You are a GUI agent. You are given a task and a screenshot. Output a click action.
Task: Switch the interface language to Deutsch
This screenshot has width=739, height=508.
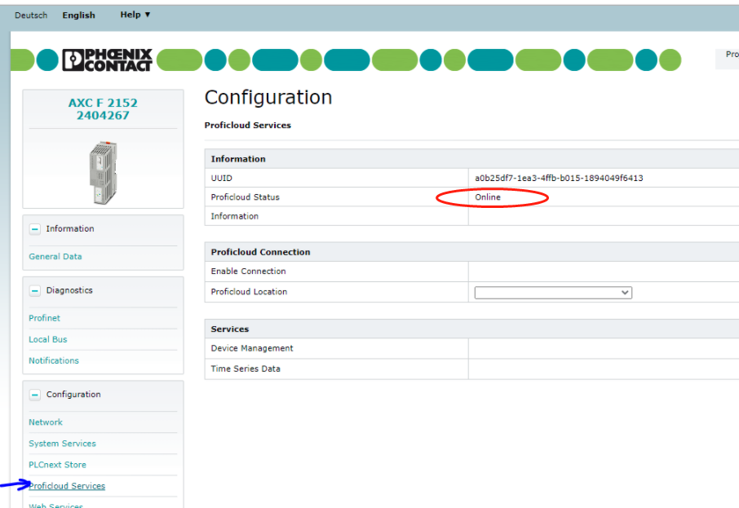tap(31, 14)
